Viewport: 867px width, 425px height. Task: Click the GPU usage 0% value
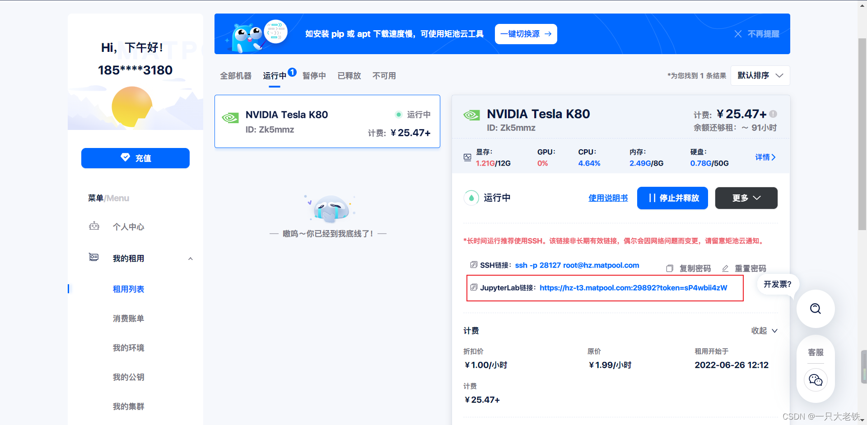point(542,163)
